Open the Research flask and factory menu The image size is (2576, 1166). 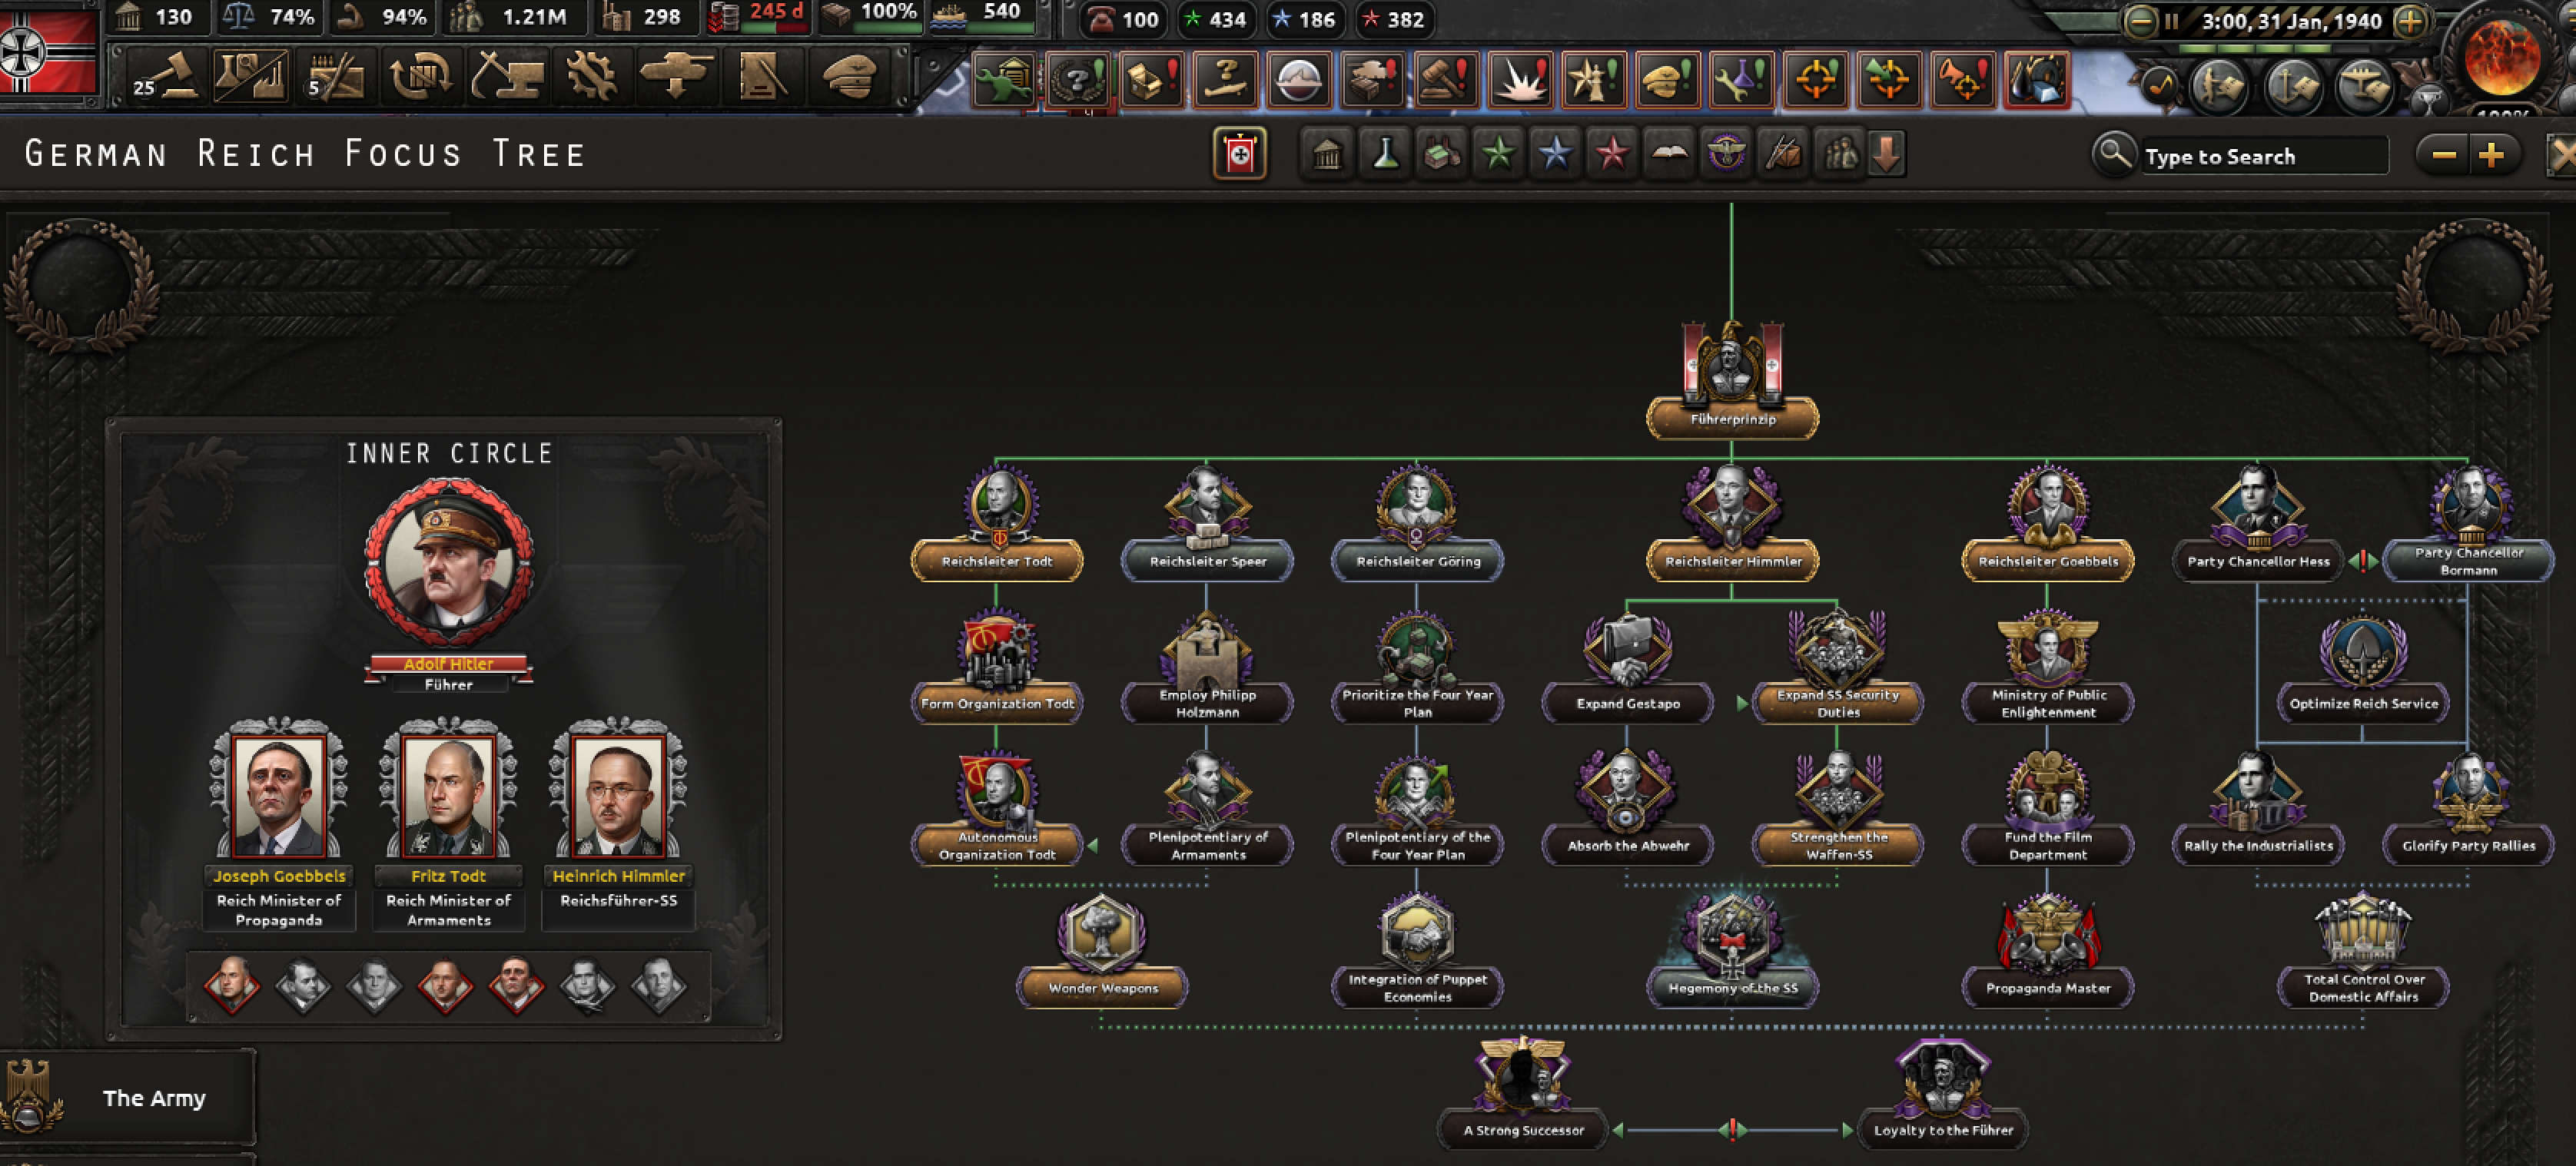pos(250,76)
